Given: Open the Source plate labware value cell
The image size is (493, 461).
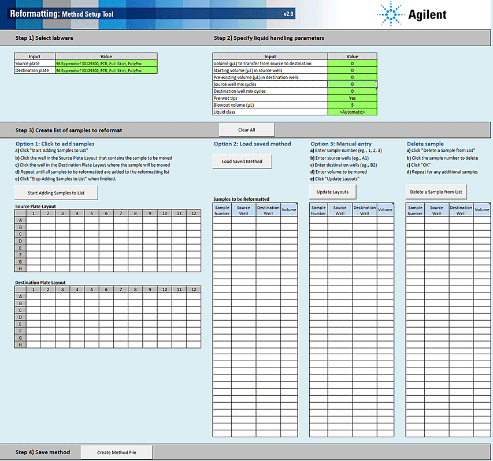Looking at the screenshot, I should click(106, 63).
